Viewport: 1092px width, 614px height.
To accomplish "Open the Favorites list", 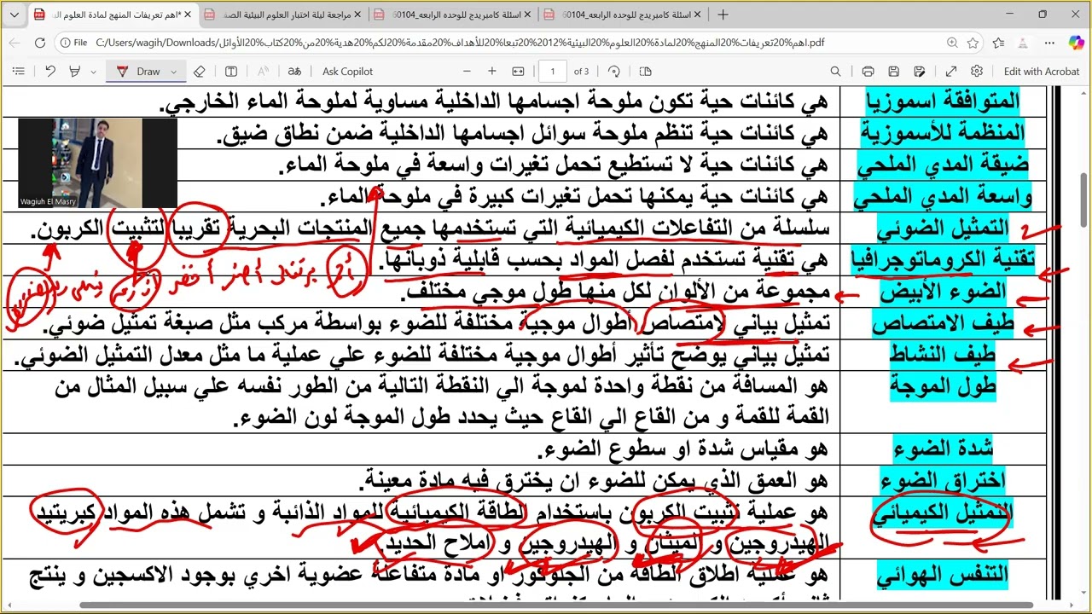I will [x=999, y=43].
